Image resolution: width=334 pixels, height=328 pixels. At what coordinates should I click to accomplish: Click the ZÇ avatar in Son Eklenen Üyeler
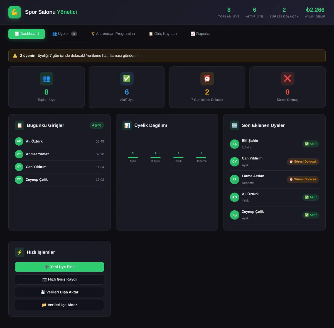pyautogui.click(x=235, y=215)
